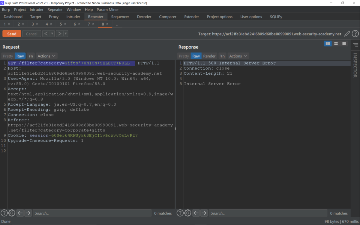The image size is (360, 225).
Task: Toggle \n non-printable characters in Response
Action: [x=222, y=56]
